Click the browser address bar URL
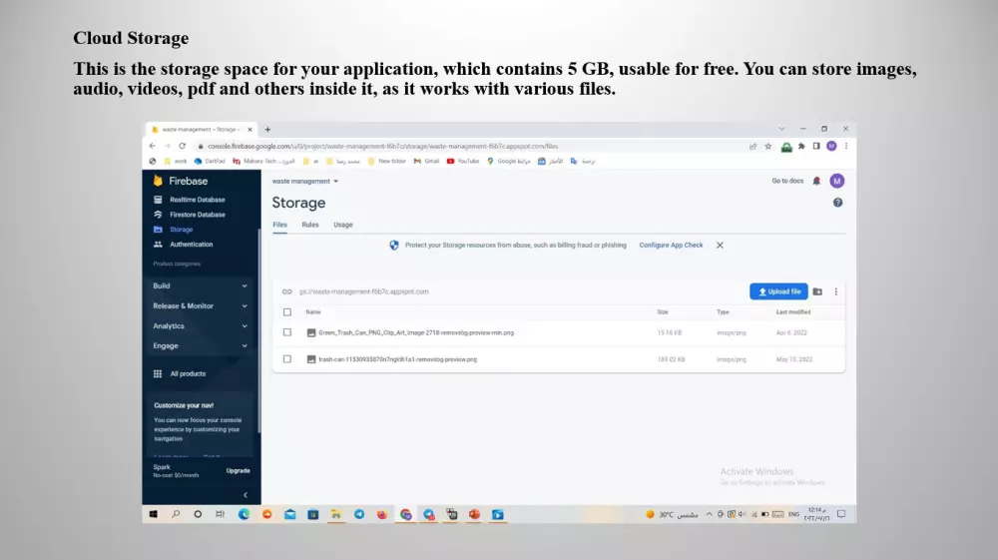The width and height of the screenshot is (998, 560). (x=382, y=147)
